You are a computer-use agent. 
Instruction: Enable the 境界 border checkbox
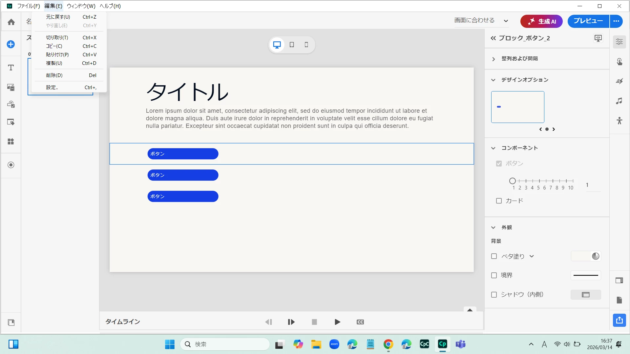tap(494, 275)
